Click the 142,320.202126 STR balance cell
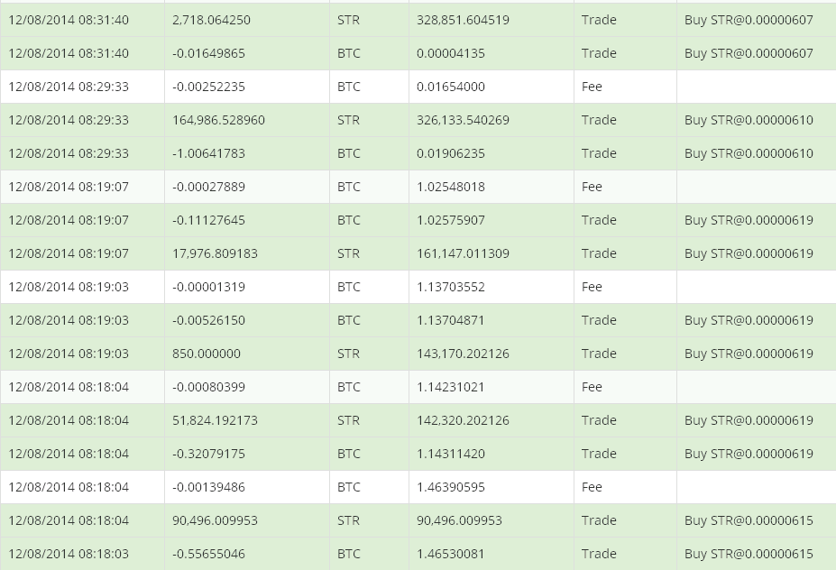The width and height of the screenshot is (836, 570). point(463,420)
